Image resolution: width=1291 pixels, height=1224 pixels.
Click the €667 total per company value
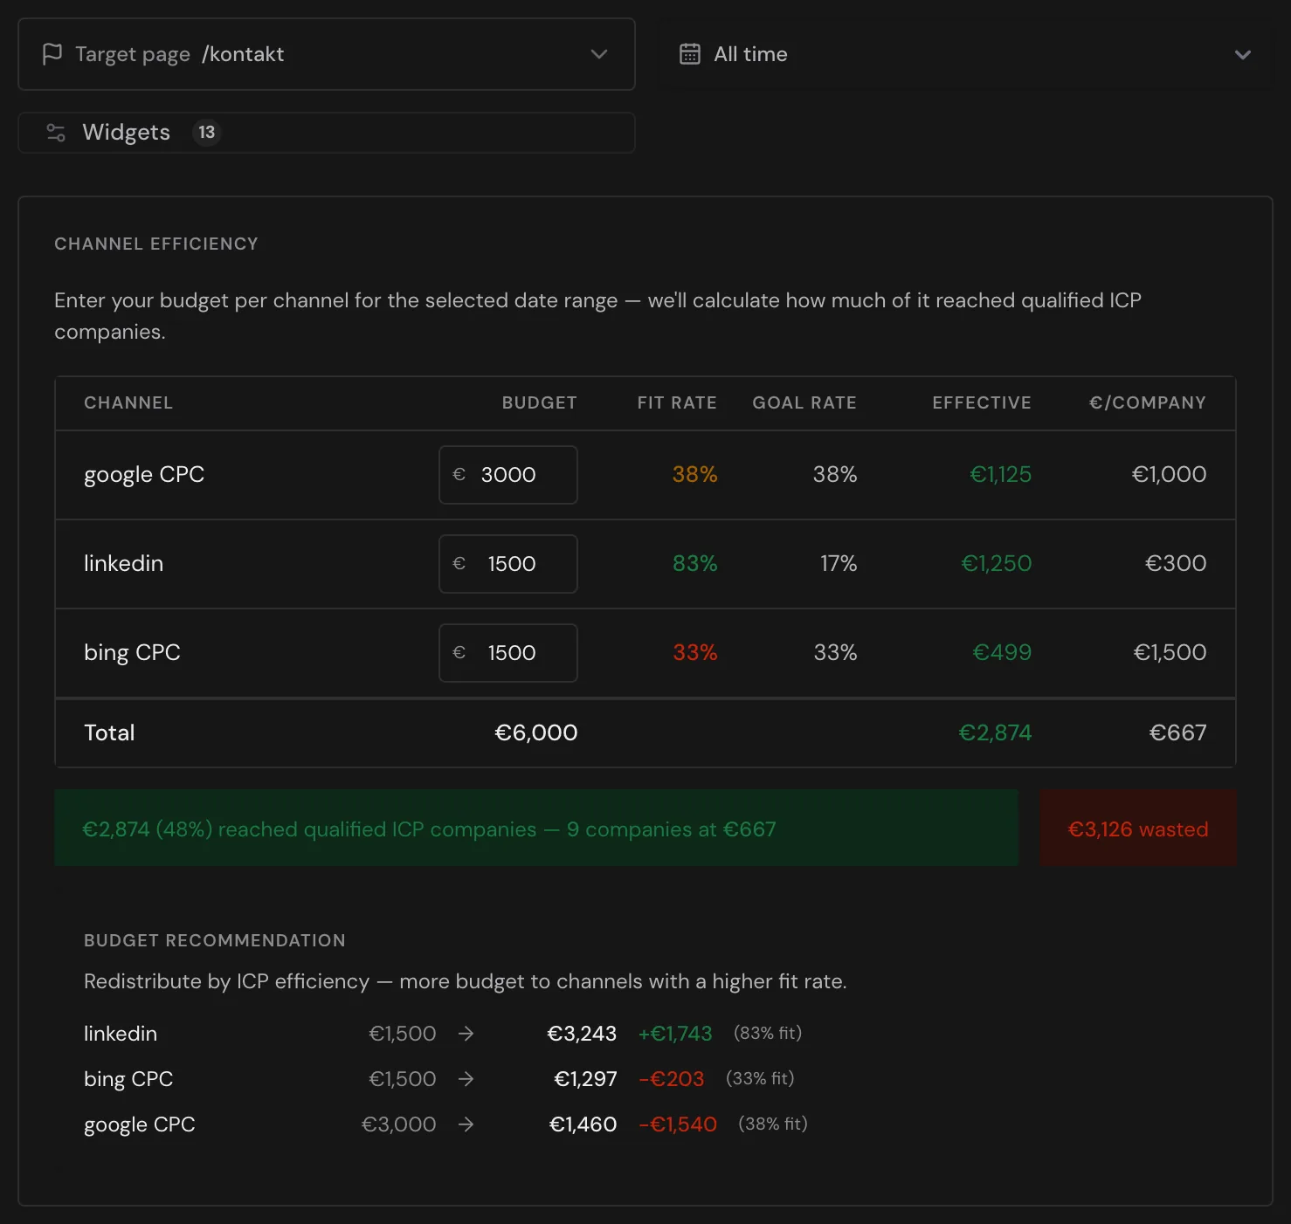click(x=1177, y=733)
